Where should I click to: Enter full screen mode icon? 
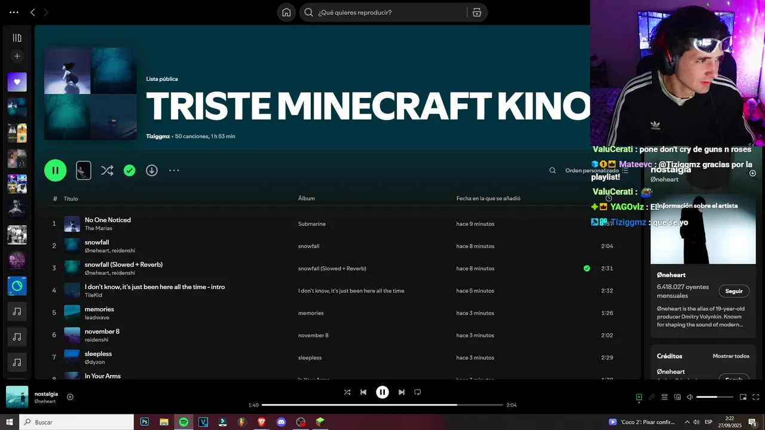pos(756,397)
